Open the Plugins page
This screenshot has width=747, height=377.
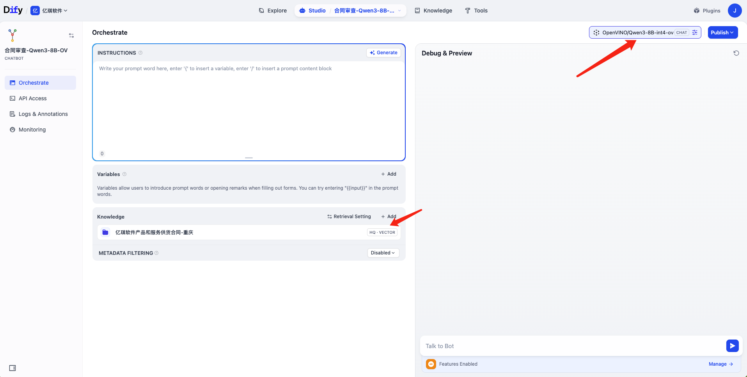pos(707,11)
